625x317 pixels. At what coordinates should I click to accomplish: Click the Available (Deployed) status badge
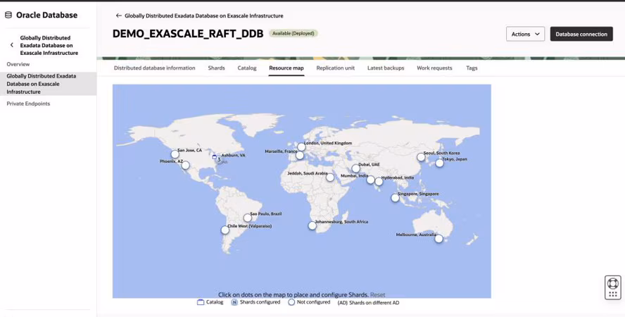pos(293,34)
